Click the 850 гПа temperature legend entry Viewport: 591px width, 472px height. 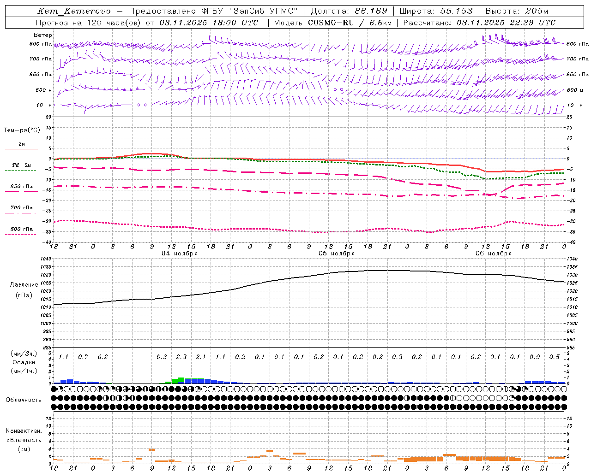[x=22, y=187]
